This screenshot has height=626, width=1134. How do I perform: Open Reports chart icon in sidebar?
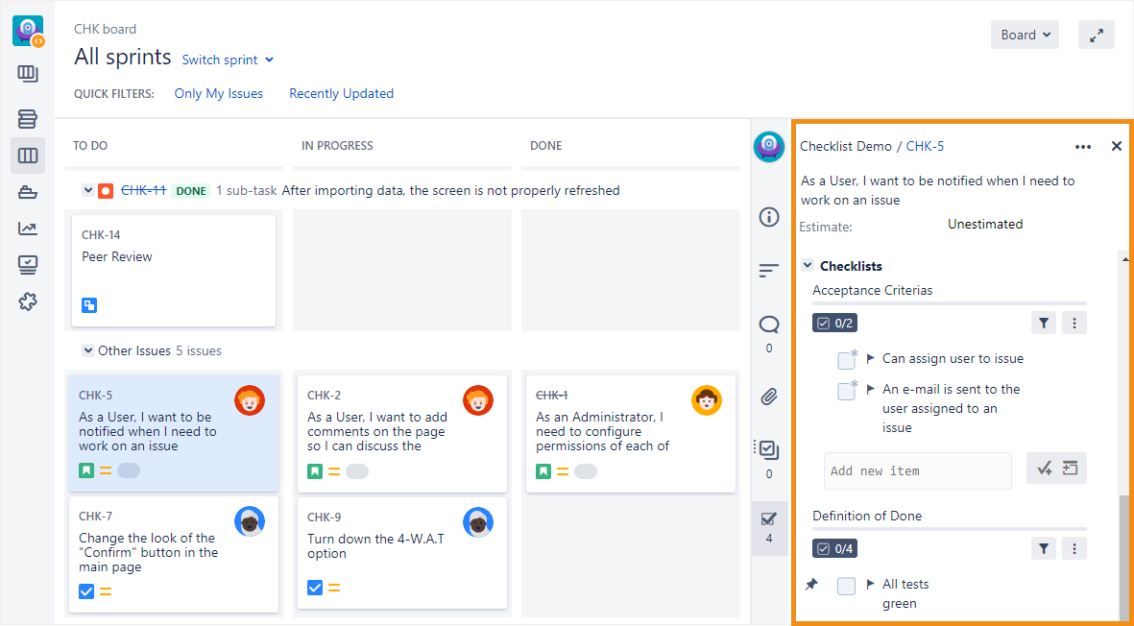(x=28, y=229)
